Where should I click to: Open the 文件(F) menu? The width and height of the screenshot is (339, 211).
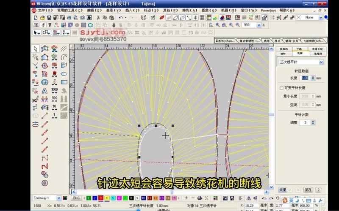click(45, 10)
